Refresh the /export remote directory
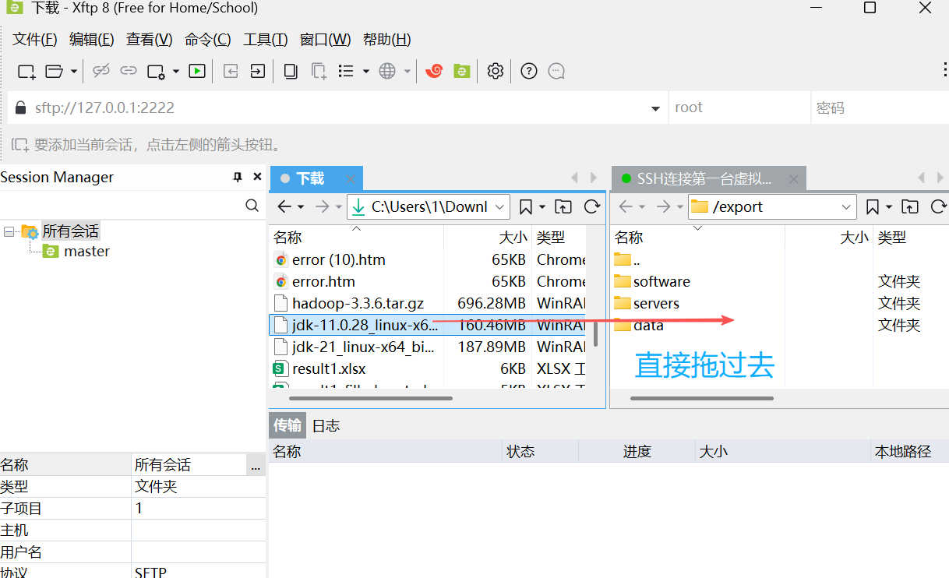This screenshot has width=949, height=578. coord(939,206)
